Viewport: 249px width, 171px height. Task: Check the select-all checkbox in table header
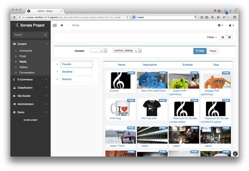107,65
